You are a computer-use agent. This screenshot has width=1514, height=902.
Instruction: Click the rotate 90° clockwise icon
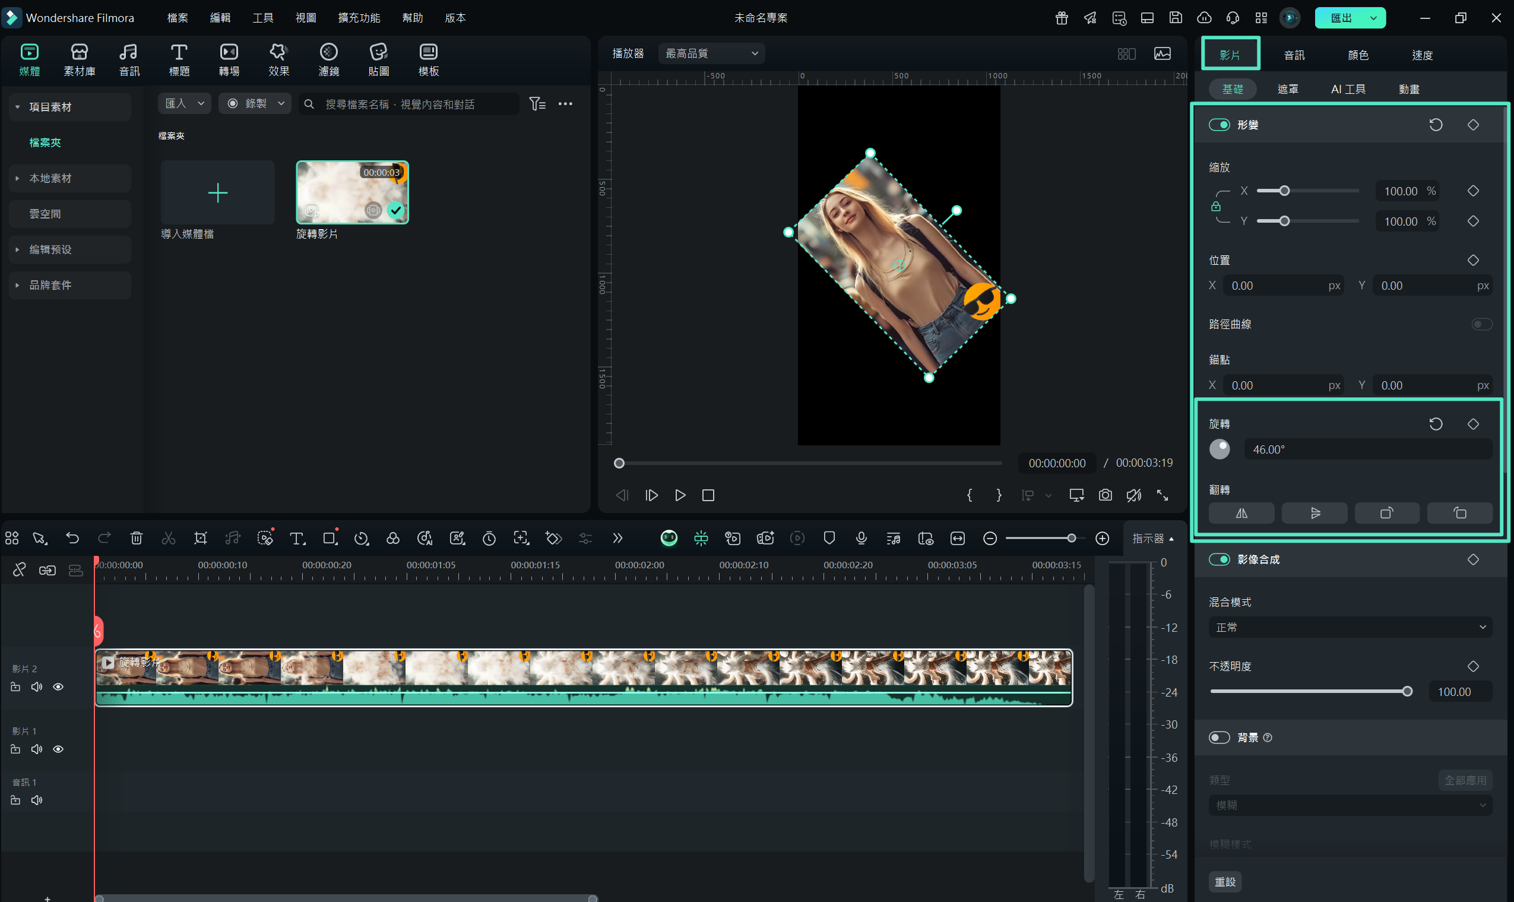(1386, 513)
